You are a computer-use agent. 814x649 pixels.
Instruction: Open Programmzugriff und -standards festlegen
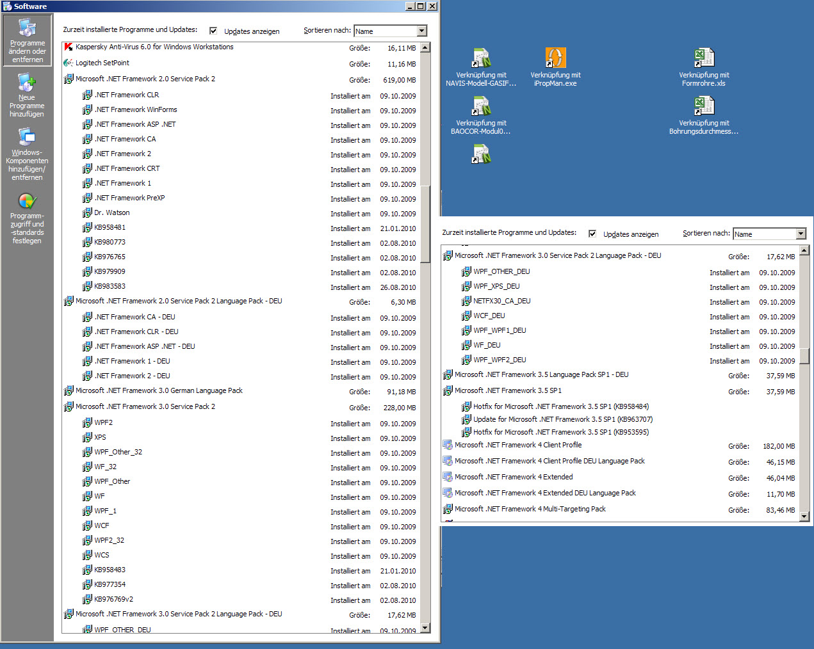[27, 218]
